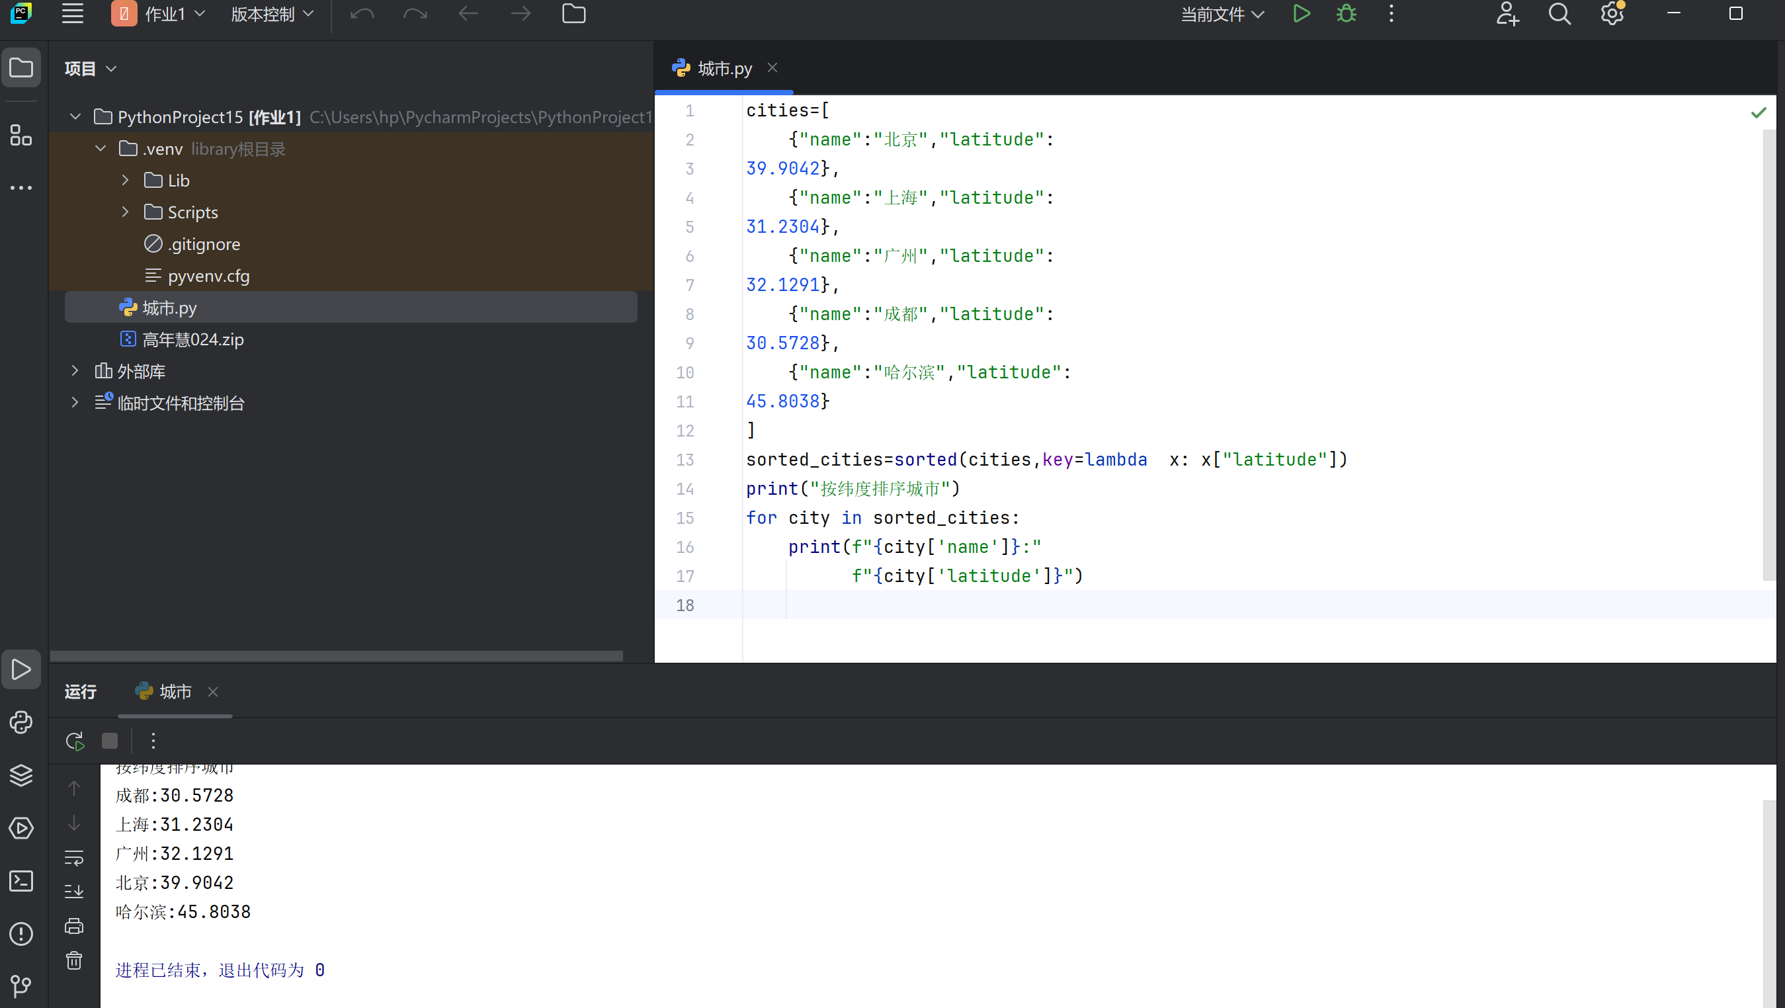The image size is (1785, 1008).
Task: Open Services tool window icon
Action: pyautogui.click(x=21, y=828)
